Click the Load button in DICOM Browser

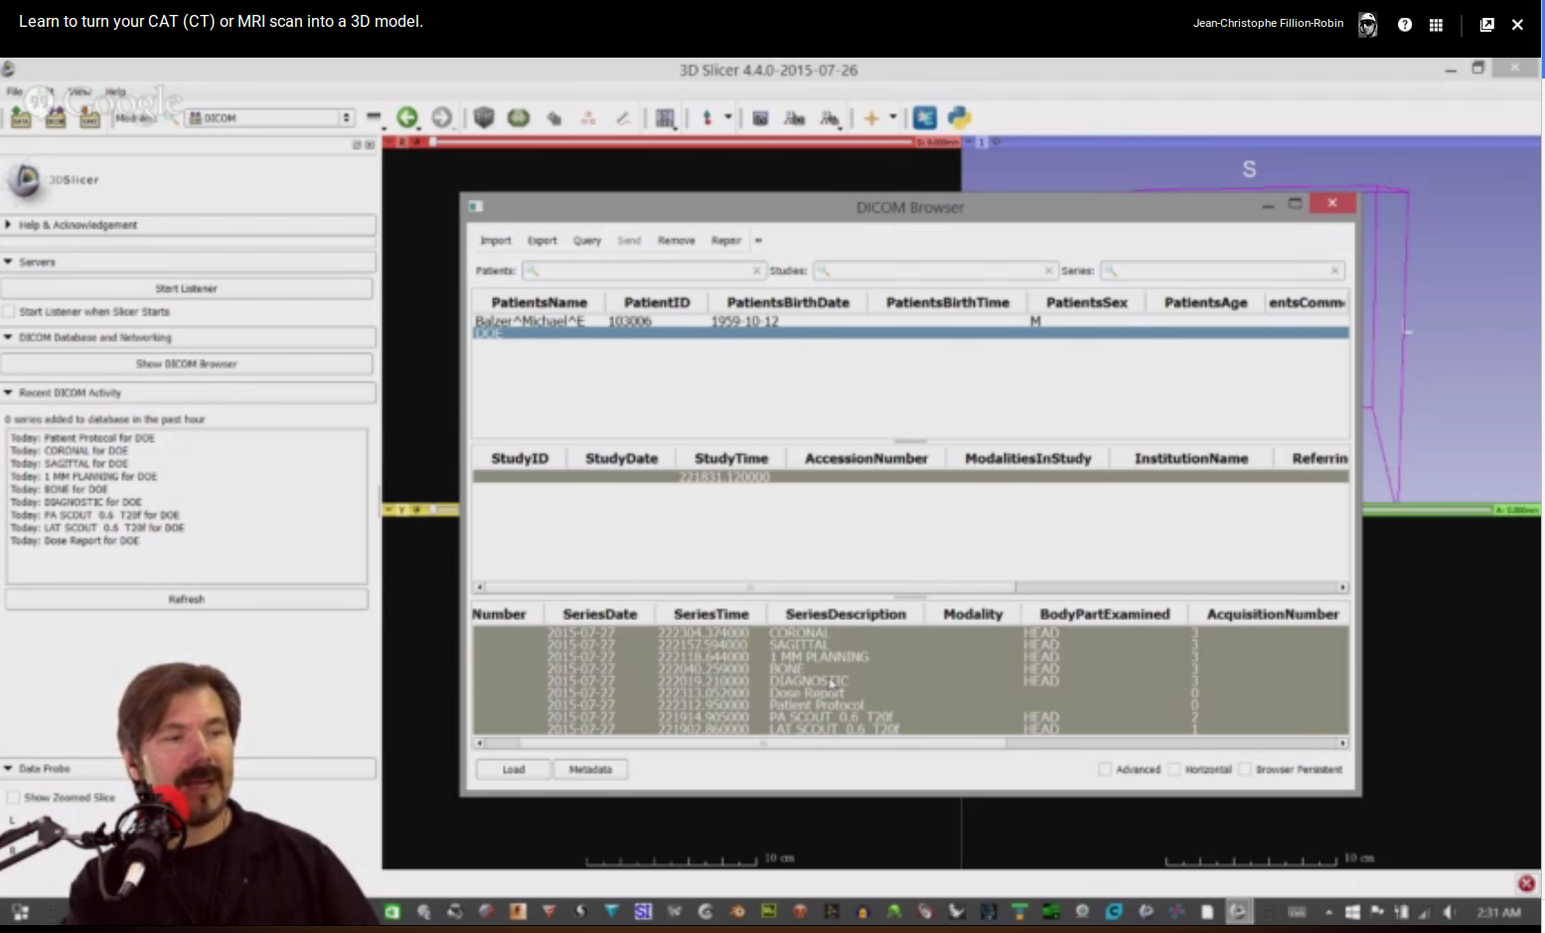point(514,769)
